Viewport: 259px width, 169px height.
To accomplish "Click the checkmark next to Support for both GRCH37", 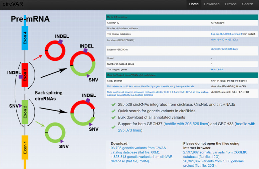I will (x=114, y=124).
